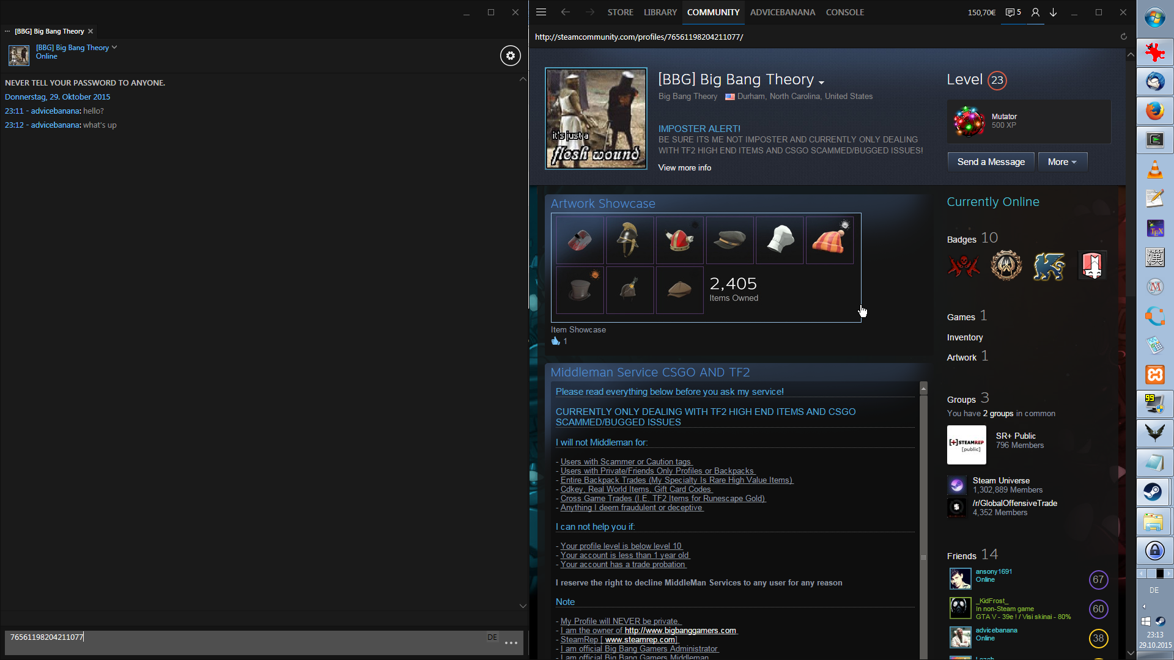Reload page with the refresh icon
The width and height of the screenshot is (1174, 660).
click(x=1123, y=37)
